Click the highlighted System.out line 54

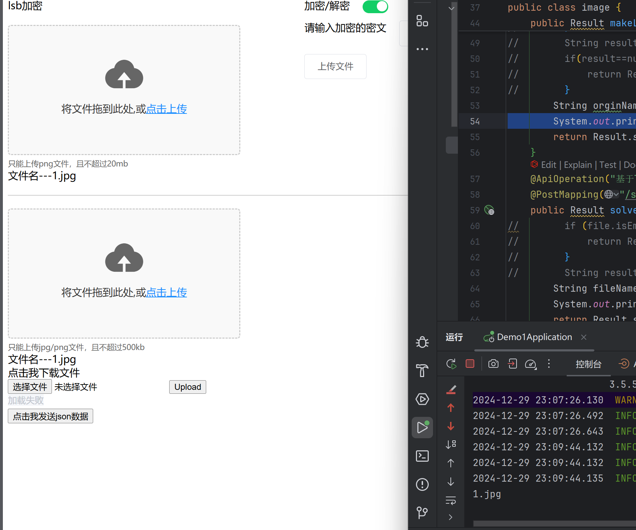(x=572, y=121)
